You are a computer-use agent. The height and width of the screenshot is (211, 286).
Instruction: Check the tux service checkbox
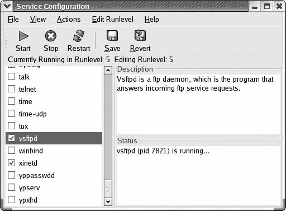(12, 126)
